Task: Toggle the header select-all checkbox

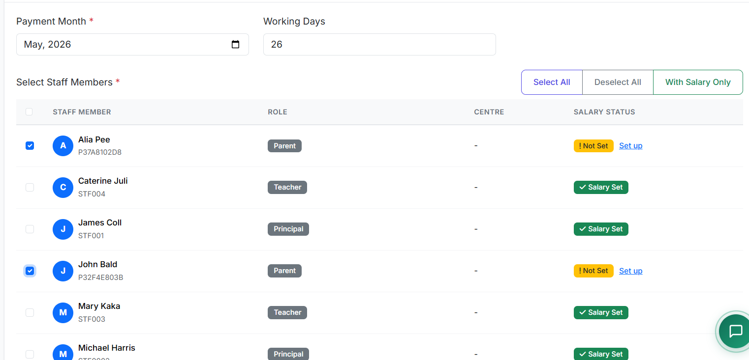Action: 29,111
